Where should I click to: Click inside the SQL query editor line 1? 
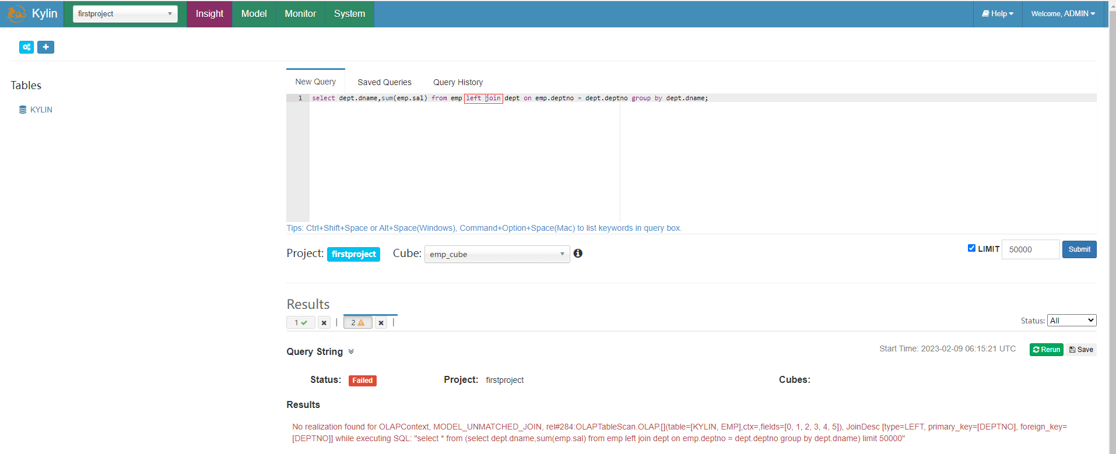(x=703, y=98)
